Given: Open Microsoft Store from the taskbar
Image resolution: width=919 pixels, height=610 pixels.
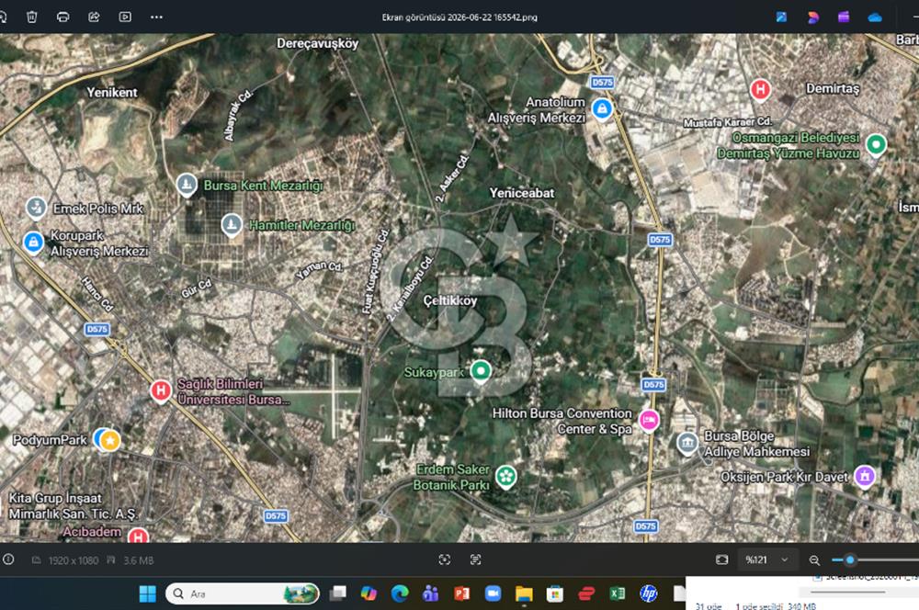Looking at the screenshot, I should [x=555, y=593].
